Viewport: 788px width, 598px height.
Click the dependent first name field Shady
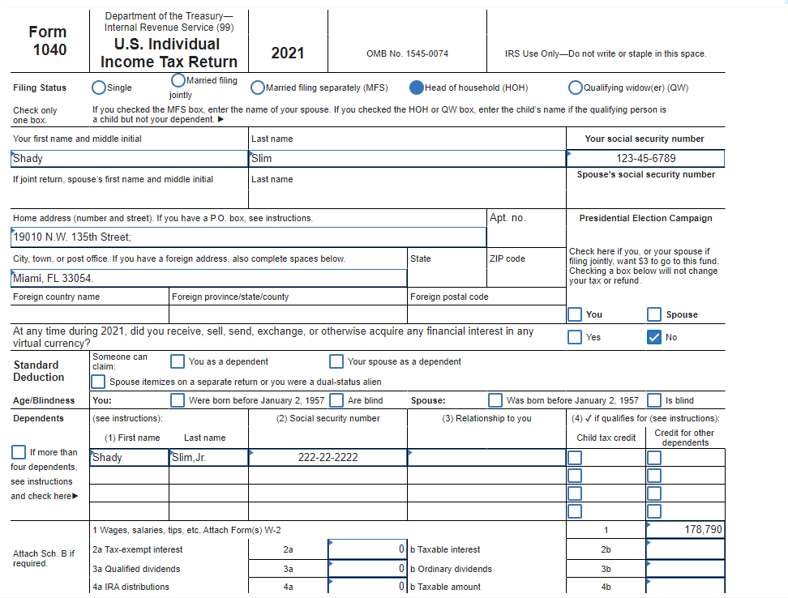click(x=129, y=457)
